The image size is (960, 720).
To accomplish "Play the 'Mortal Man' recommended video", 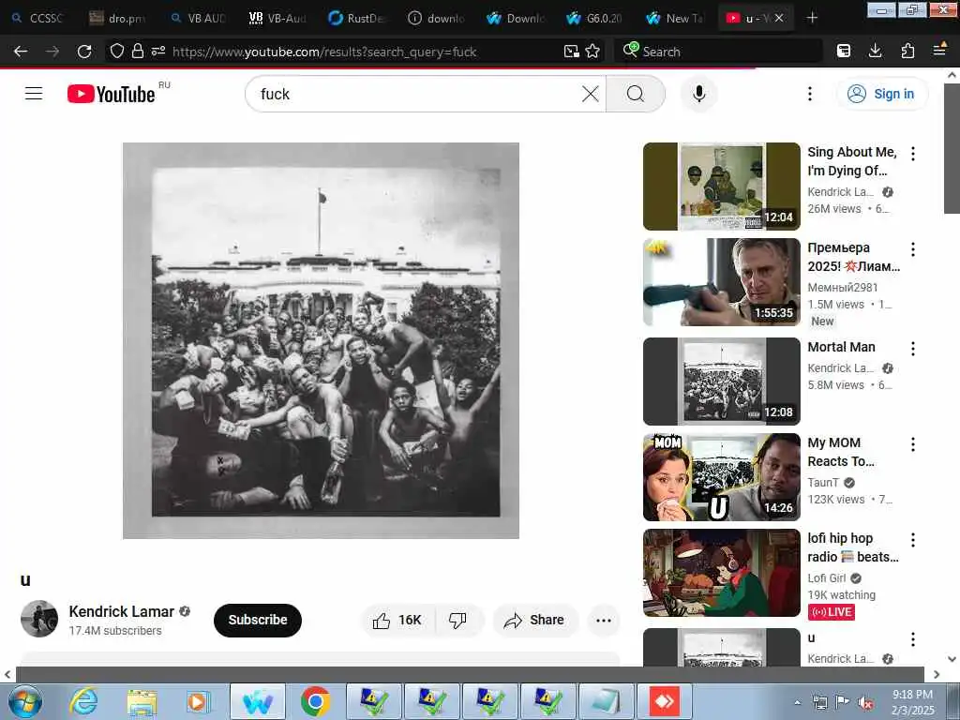I will [x=722, y=381].
